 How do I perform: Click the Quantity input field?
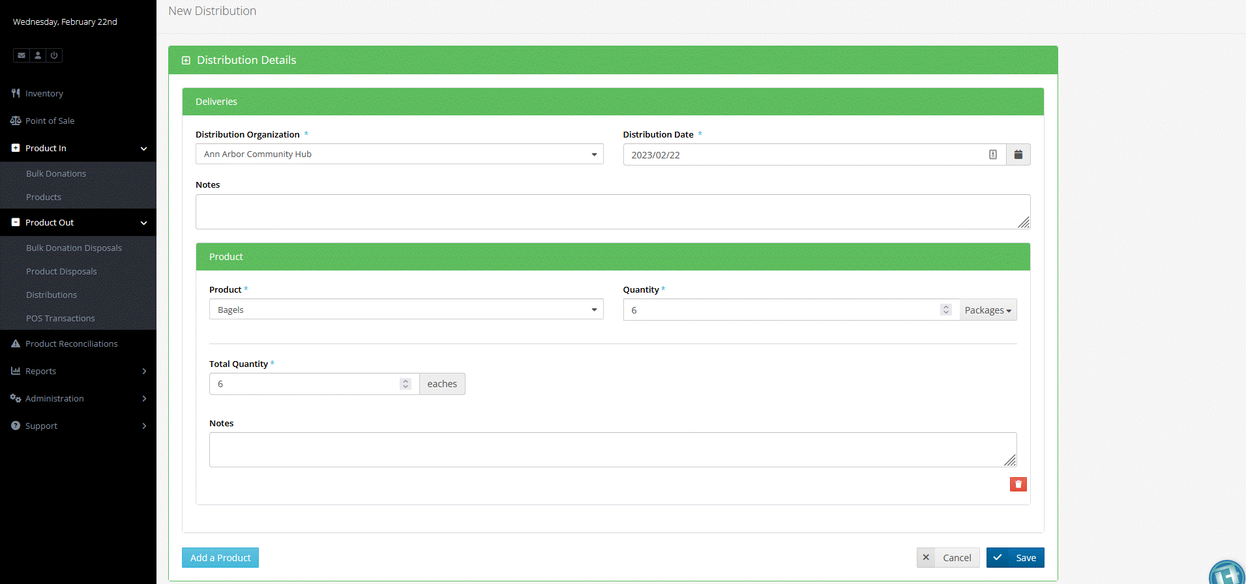tap(791, 310)
